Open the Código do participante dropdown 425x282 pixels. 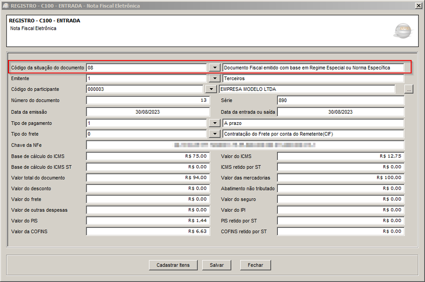(x=211, y=89)
